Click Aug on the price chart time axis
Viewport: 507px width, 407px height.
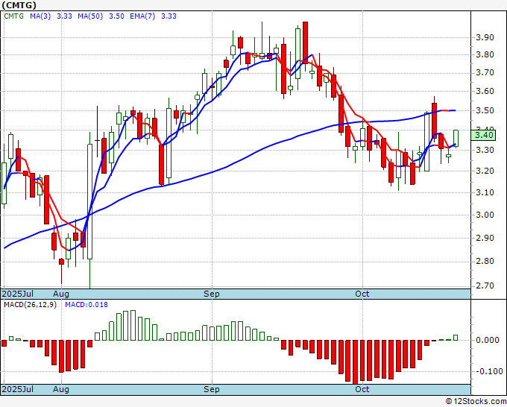tap(61, 294)
